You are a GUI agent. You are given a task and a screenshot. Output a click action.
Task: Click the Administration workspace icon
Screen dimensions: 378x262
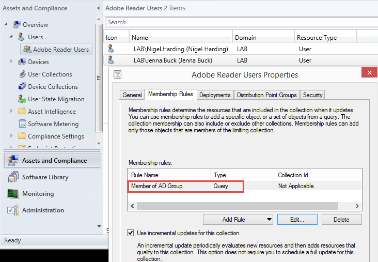coord(13,210)
